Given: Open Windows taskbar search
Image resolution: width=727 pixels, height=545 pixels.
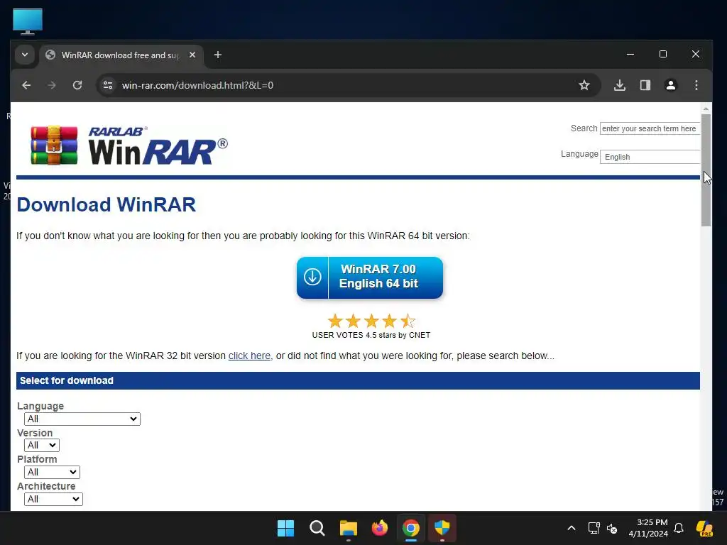Looking at the screenshot, I should (317, 528).
